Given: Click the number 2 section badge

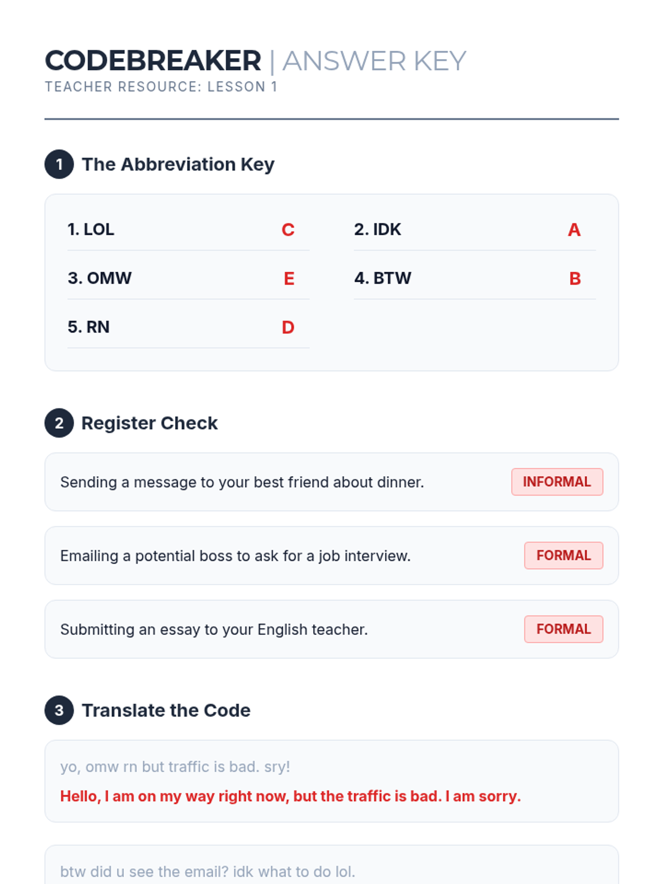Looking at the screenshot, I should coord(59,423).
